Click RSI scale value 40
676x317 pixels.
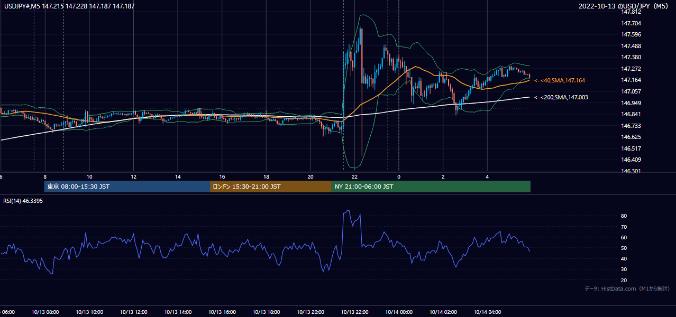tap(624, 258)
